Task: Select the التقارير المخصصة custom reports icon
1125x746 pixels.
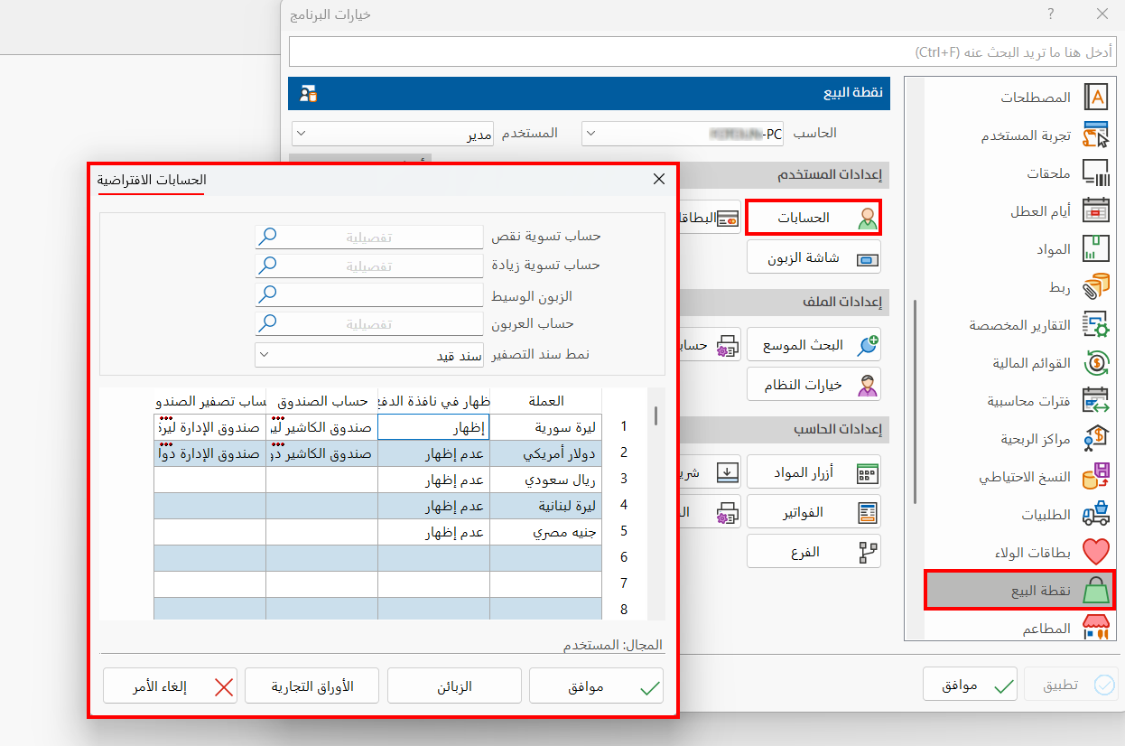Action: point(1097,324)
